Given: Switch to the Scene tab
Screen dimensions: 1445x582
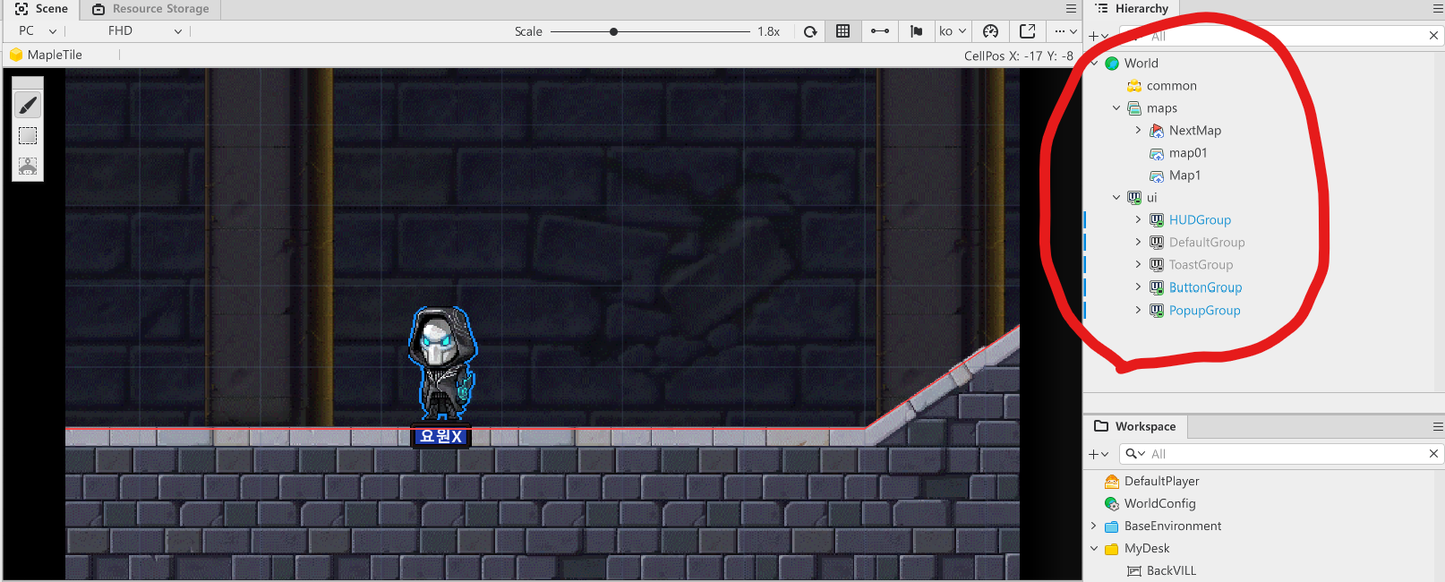Looking at the screenshot, I should [x=41, y=9].
